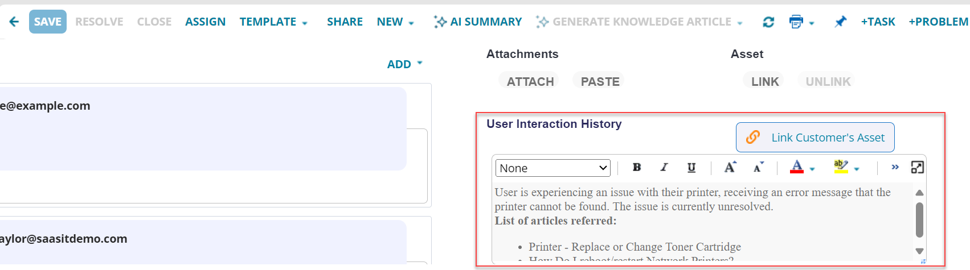The image size is (970, 270).
Task: Toggle underline formatting in editor
Action: click(691, 167)
